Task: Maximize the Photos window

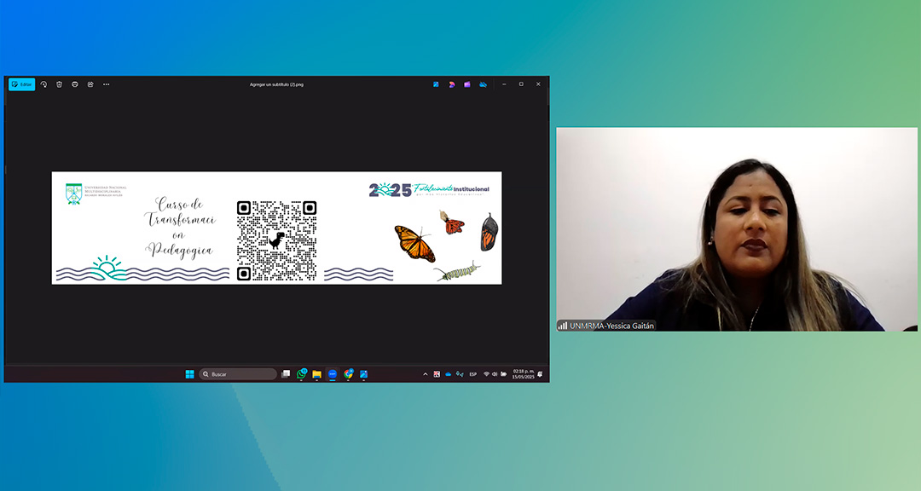Action: pos(521,84)
